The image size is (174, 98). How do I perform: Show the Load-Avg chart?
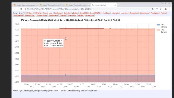tap(124, 13)
